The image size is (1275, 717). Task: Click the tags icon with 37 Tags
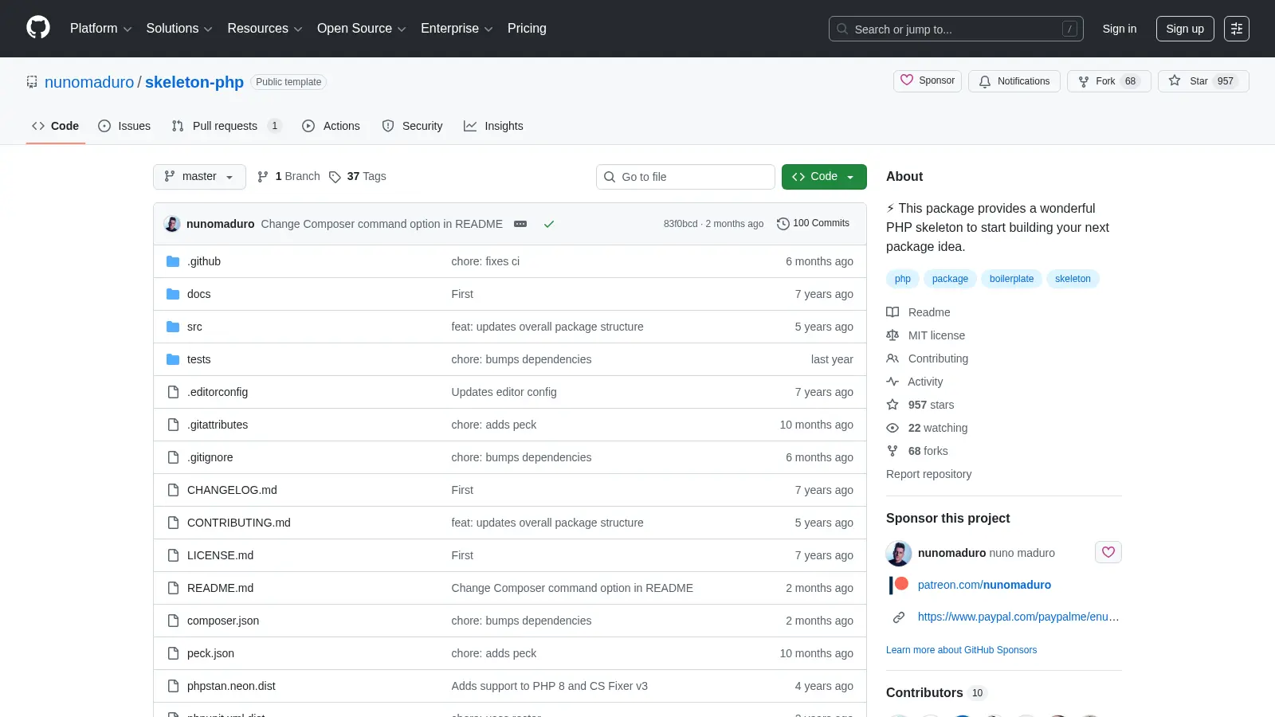(x=335, y=177)
